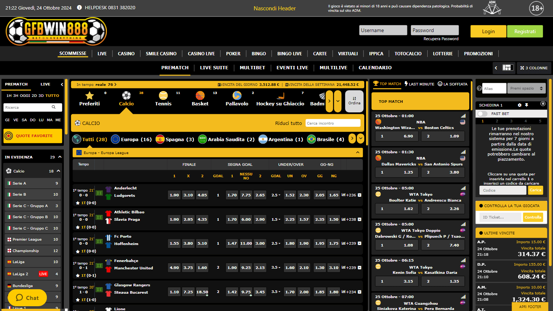The width and height of the screenshot is (553, 311).
Task: Open the Hockey su Ghiaccio sport icon
Action: pyautogui.click(x=280, y=96)
